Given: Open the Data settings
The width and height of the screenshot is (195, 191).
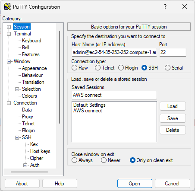Looking at the screenshot, I should pos(27,110).
